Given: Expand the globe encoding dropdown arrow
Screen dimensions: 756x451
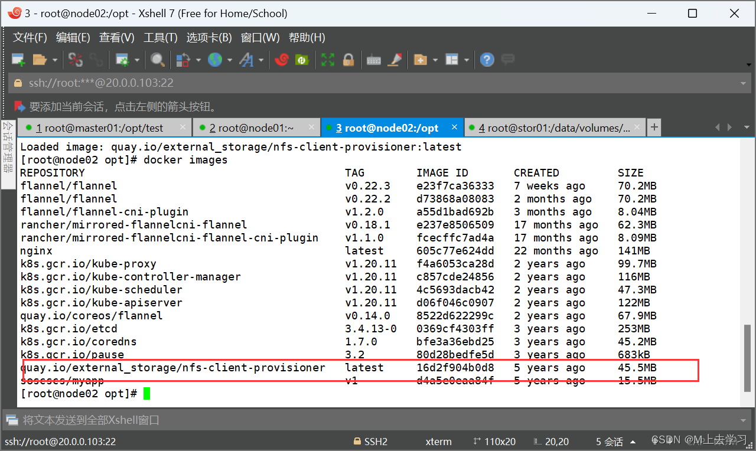Looking at the screenshot, I should click(x=230, y=60).
